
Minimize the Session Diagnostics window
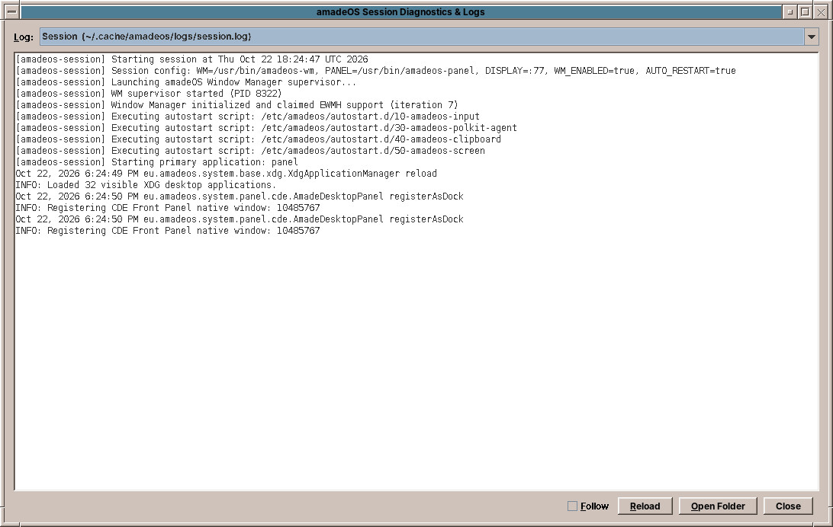coord(790,11)
